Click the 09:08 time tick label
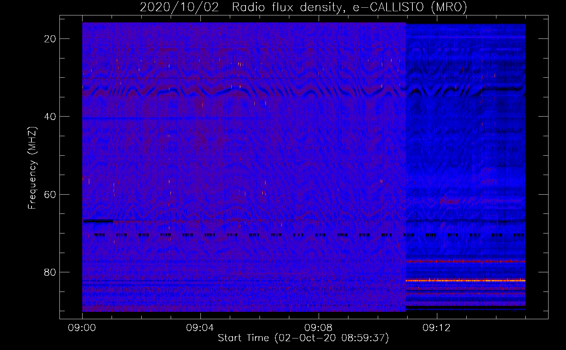 pyautogui.click(x=318, y=328)
